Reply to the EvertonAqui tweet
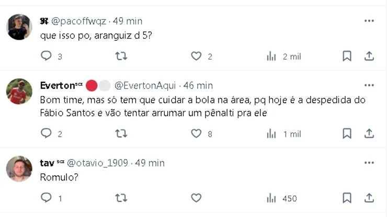 point(47,134)
